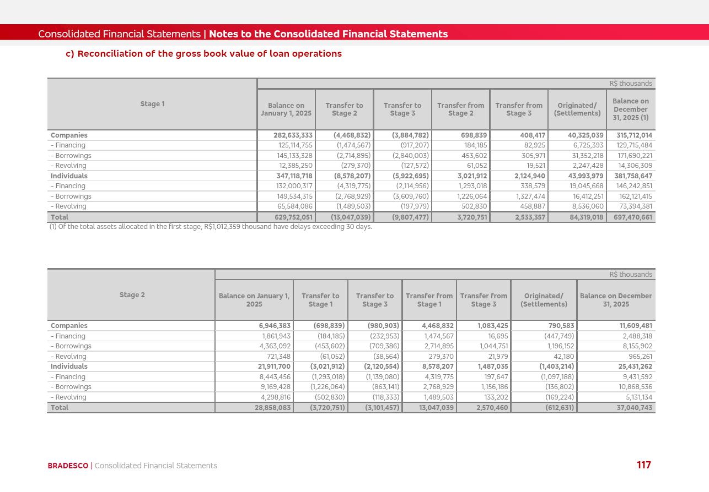Screen dimensions: 709x492
Task: Click the Stage 1 table header cell
Action: coord(152,104)
